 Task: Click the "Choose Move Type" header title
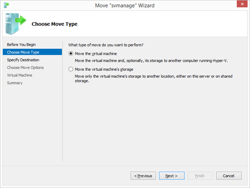[54, 24]
